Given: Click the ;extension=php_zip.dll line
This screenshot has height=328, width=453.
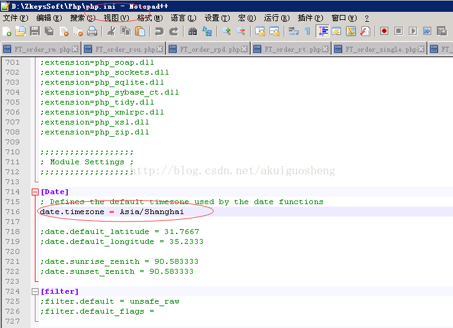Looking at the screenshot, I should 95,132.
